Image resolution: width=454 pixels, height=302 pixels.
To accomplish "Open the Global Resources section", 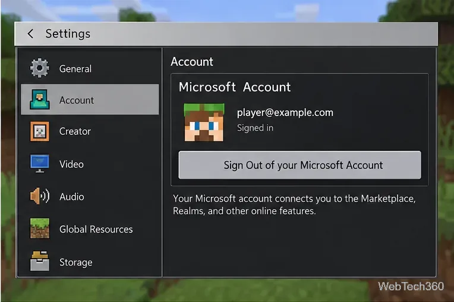I will (90, 229).
